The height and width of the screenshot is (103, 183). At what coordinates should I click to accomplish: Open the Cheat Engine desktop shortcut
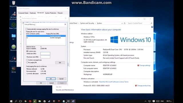13,59
